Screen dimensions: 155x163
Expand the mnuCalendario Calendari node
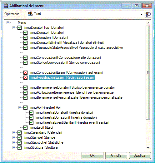tap(14, 132)
